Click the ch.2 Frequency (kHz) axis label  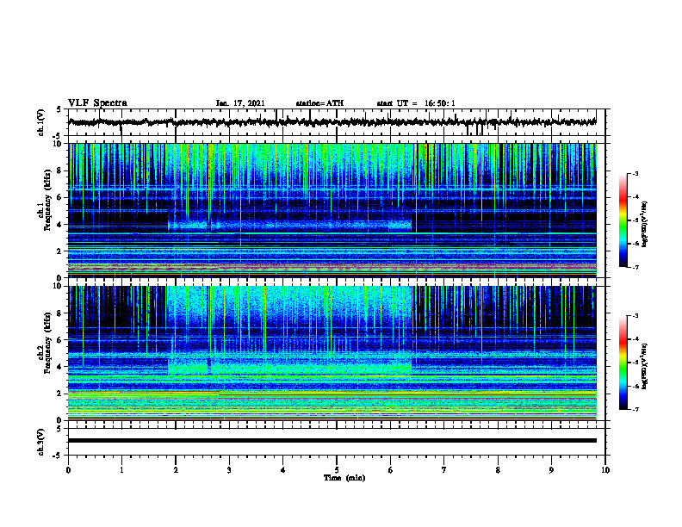point(44,343)
